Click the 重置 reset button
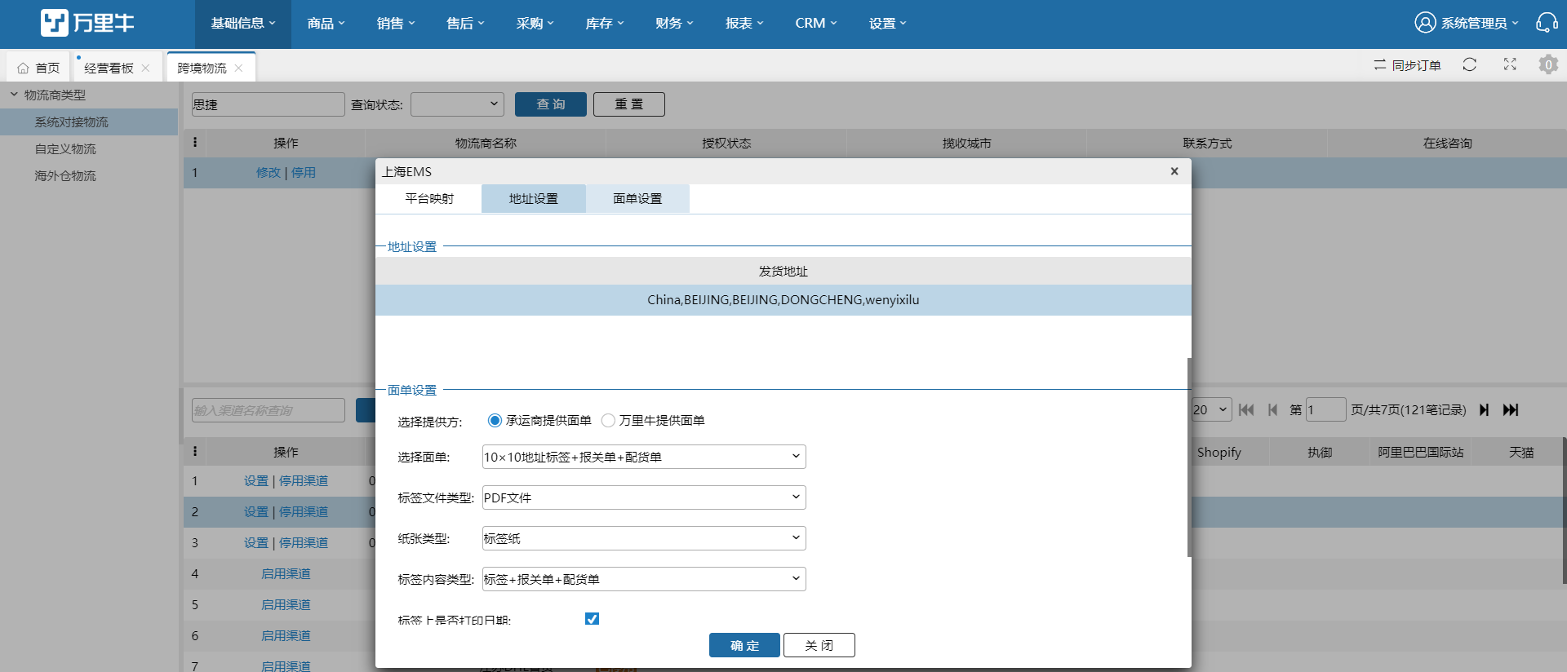The width and height of the screenshot is (1567, 672). 629,104
